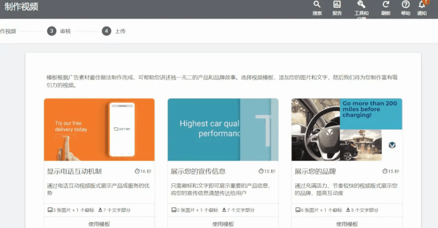Select step 4 上传 in the stepper
The image size is (438, 228).
(x=107, y=31)
